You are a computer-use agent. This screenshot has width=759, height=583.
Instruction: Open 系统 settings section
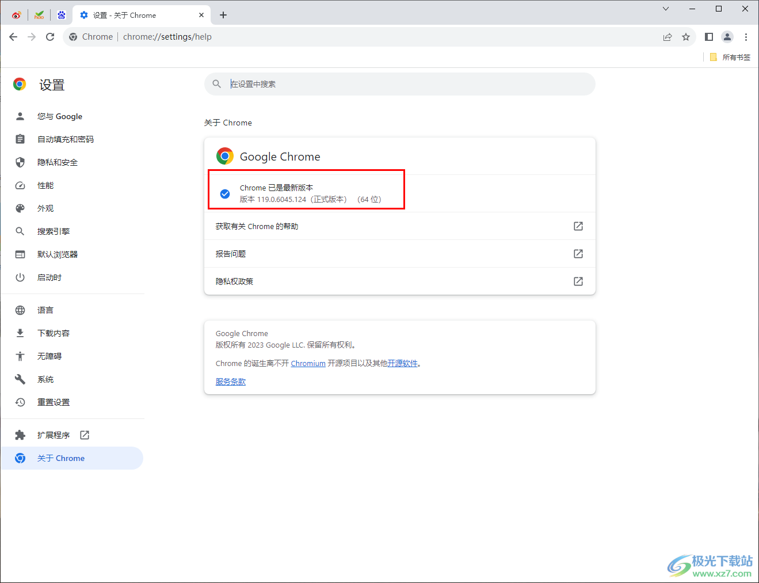tap(72, 379)
